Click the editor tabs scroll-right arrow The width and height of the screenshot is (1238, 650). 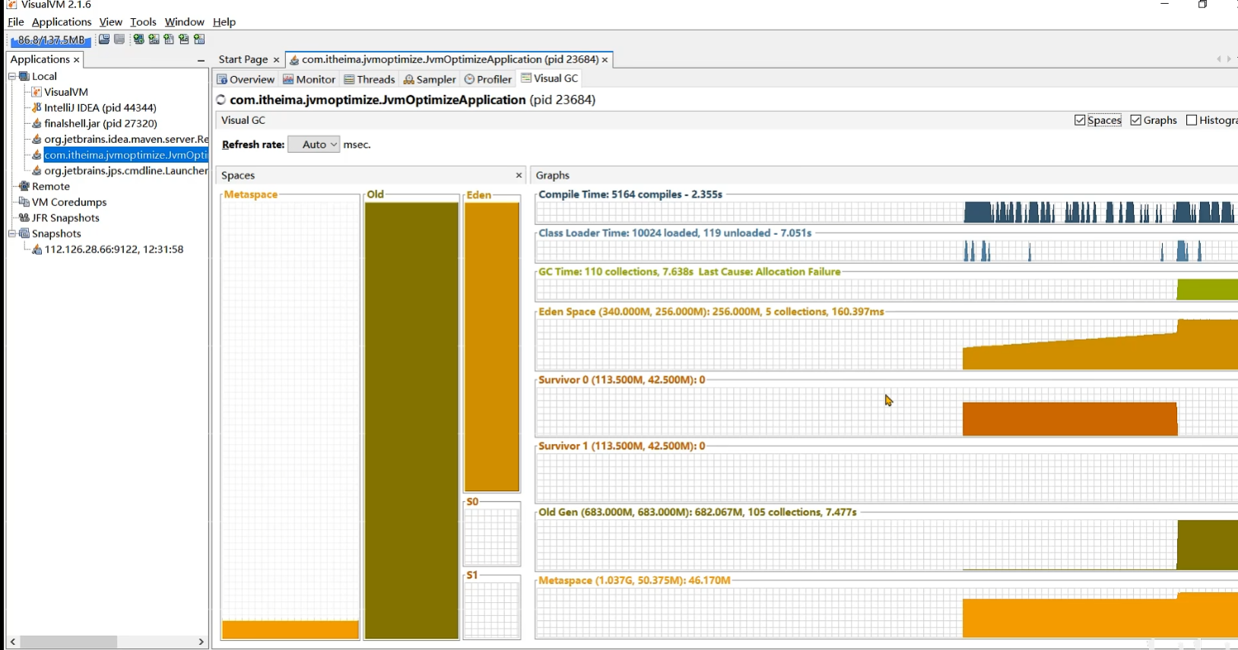pos(1229,59)
